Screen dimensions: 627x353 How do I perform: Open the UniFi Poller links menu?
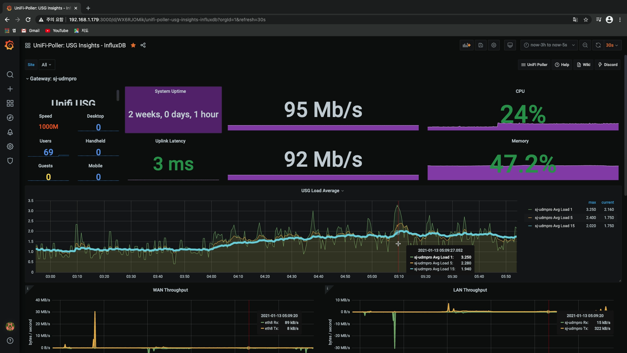tap(534, 65)
